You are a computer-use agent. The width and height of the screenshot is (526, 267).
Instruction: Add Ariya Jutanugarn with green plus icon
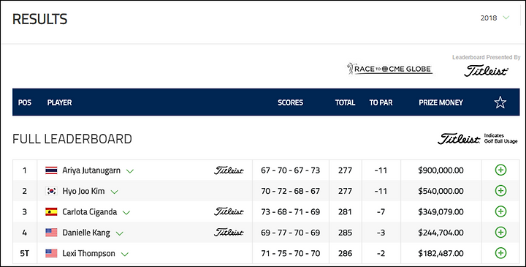point(500,170)
